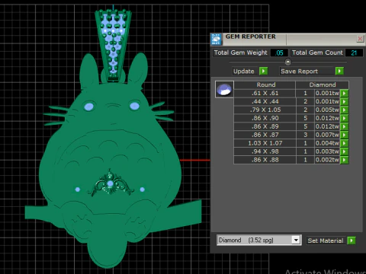Select the .86 X .90 size cell
The width and height of the screenshot is (366, 274).
tap(265, 118)
